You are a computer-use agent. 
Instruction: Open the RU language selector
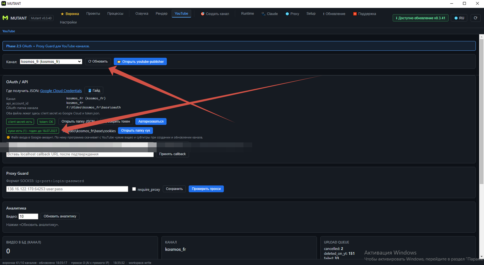459,18
